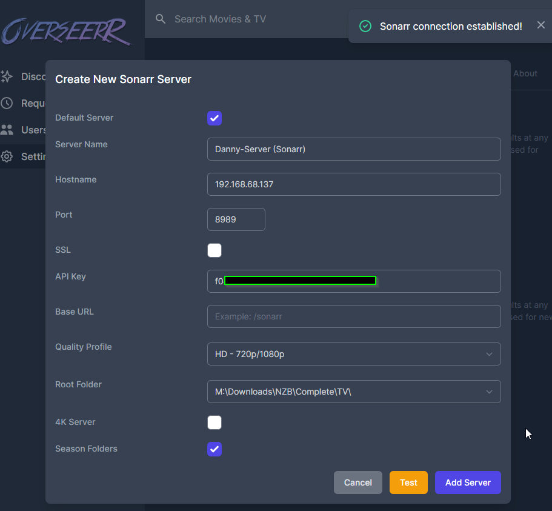552x511 pixels.
Task: Disable the Season Folders checkbox
Action: [x=214, y=449]
